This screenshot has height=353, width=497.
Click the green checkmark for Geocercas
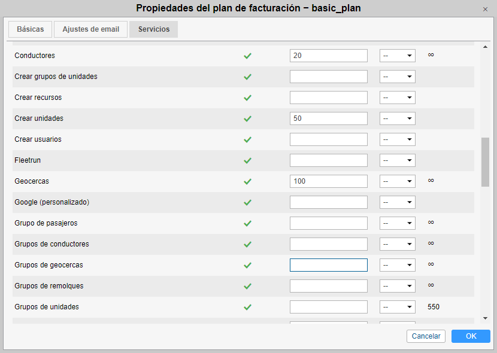247,181
